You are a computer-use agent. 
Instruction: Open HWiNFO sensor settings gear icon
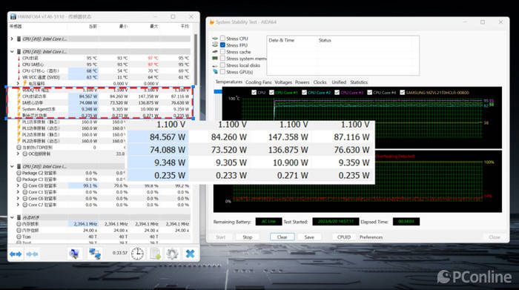pos(172,254)
